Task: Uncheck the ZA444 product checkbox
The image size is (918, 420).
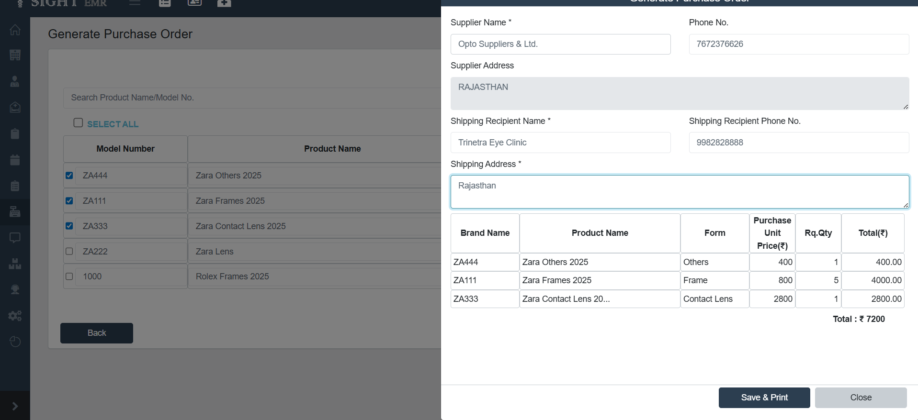Action: [x=69, y=176]
